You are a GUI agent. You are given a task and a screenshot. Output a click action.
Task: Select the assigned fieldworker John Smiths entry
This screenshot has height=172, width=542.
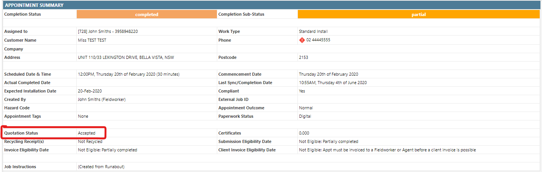point(107,31)
